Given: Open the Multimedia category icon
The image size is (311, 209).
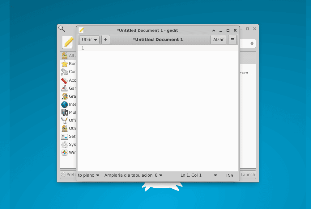Looking at the screenshot, I should (x=64, y=112).
